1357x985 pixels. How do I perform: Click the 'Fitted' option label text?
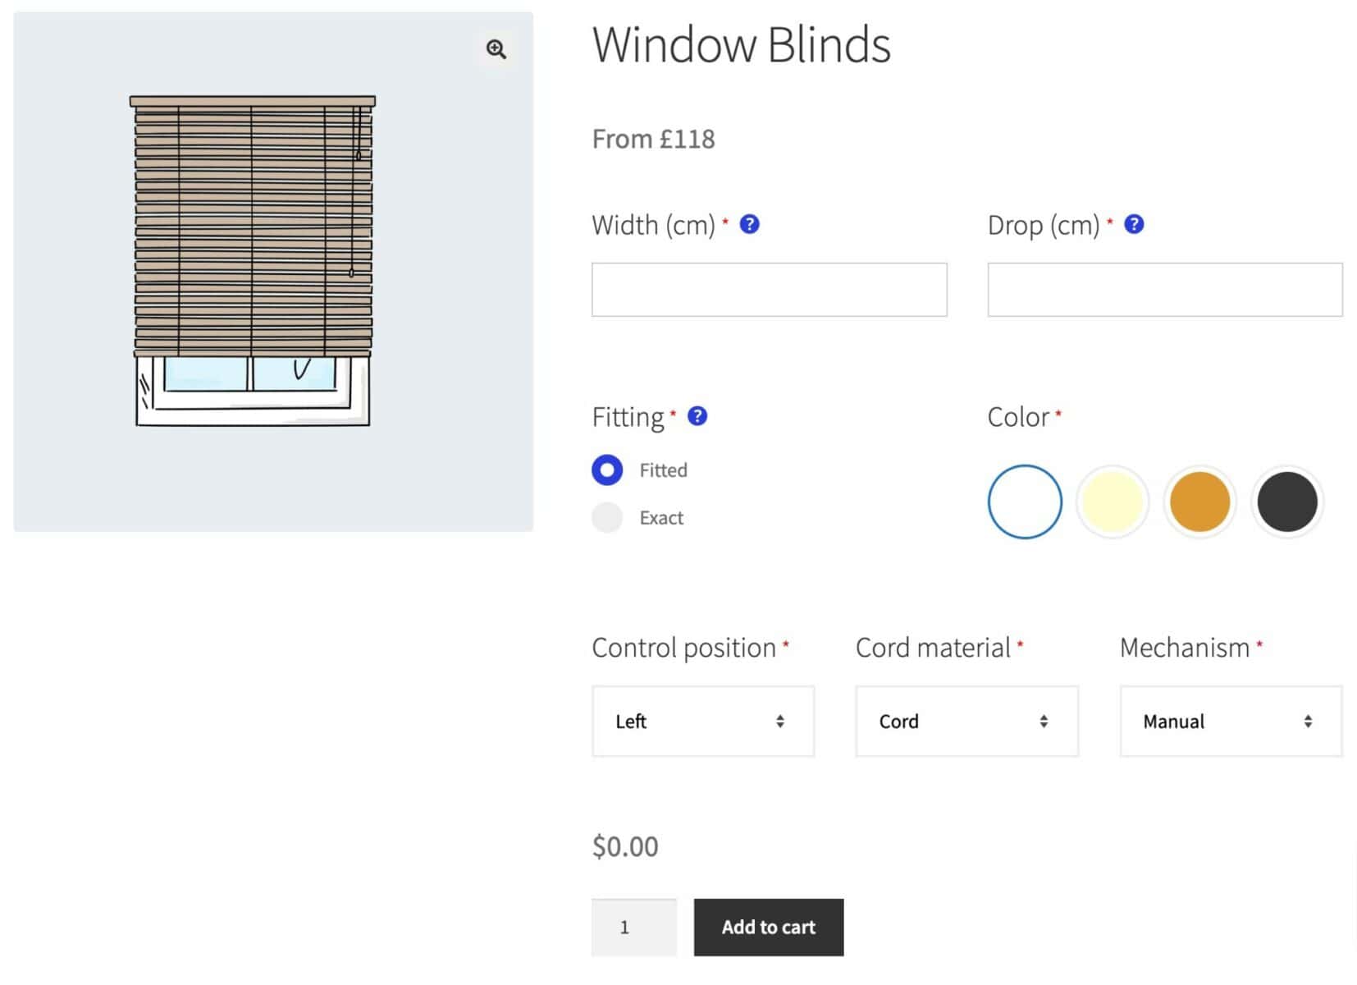[x=663, y=470]
